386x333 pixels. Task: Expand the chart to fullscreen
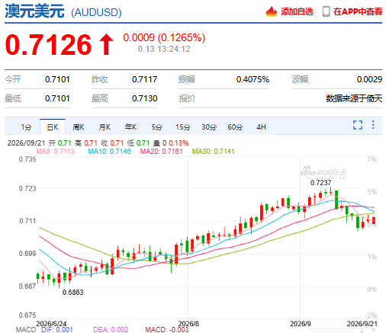pos(358,125)
